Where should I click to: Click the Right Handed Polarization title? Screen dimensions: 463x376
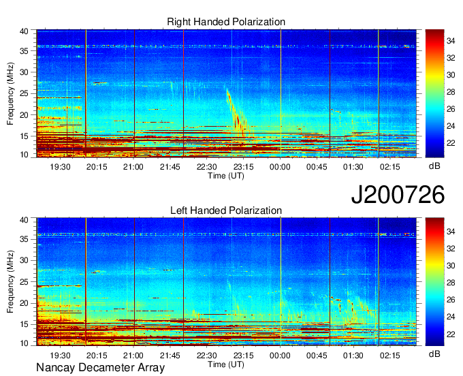(226, 22)
